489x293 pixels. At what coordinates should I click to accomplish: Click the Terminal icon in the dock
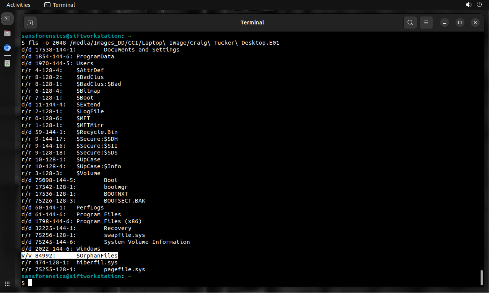point(7,18)
